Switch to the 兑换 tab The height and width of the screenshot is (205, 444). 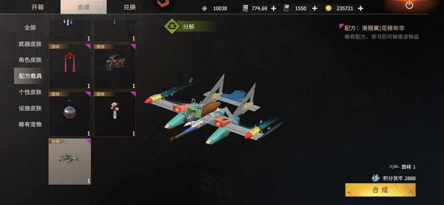point(129,7)
